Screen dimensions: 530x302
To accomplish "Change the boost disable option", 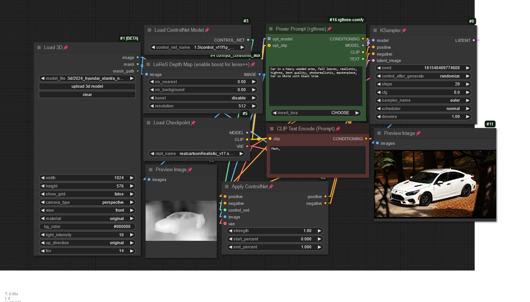I will [x=203, y=98].
